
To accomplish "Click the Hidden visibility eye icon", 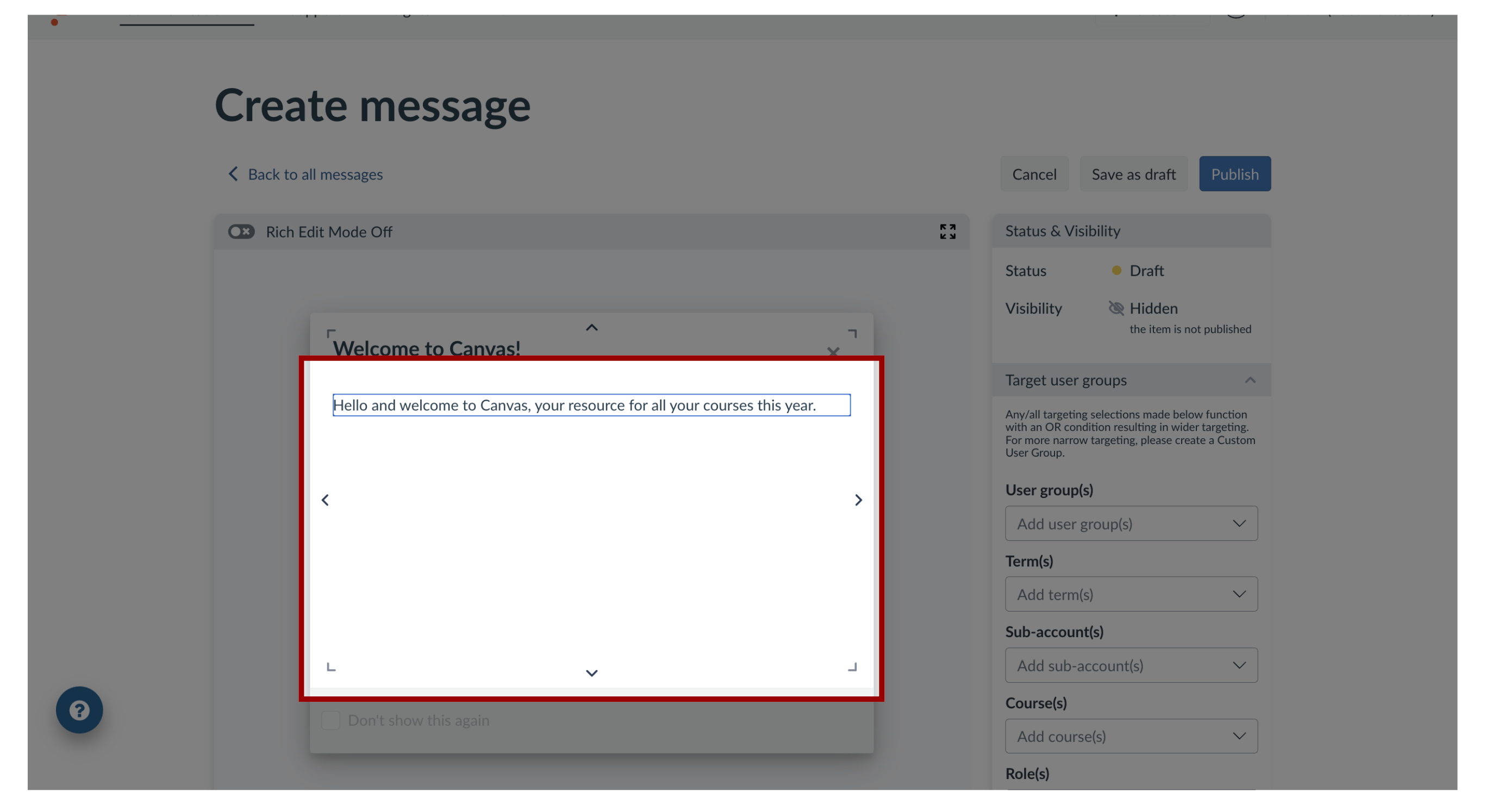I will (1116, 308).
